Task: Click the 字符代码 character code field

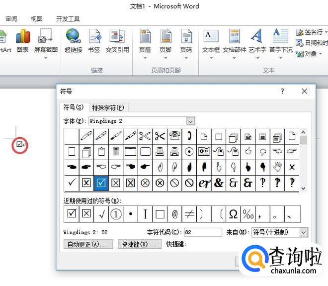Action: click(x=203, y=232)
